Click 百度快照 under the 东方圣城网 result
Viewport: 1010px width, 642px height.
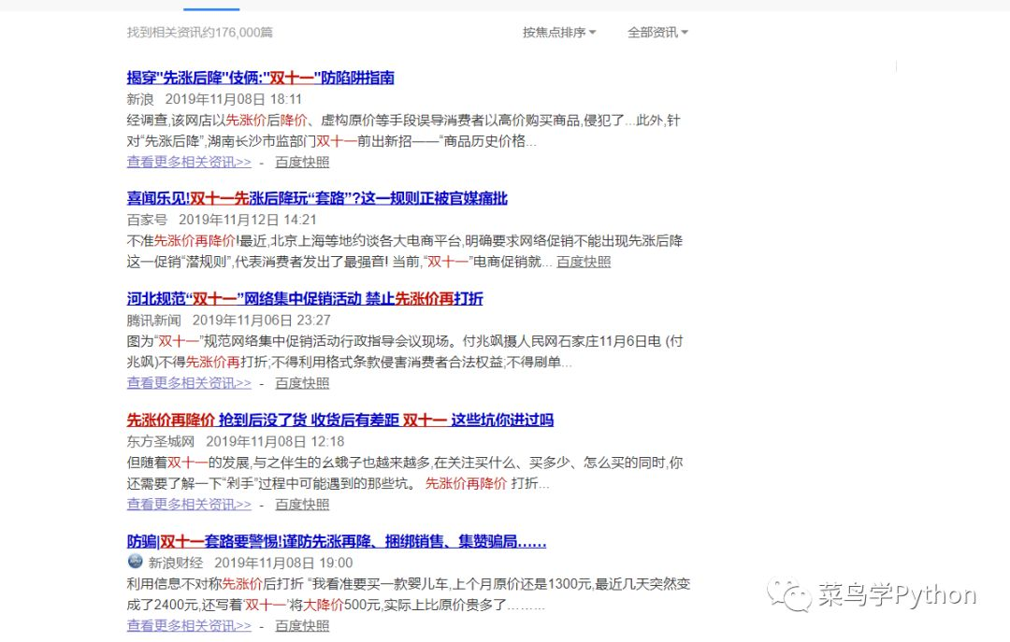coord(302,505)
